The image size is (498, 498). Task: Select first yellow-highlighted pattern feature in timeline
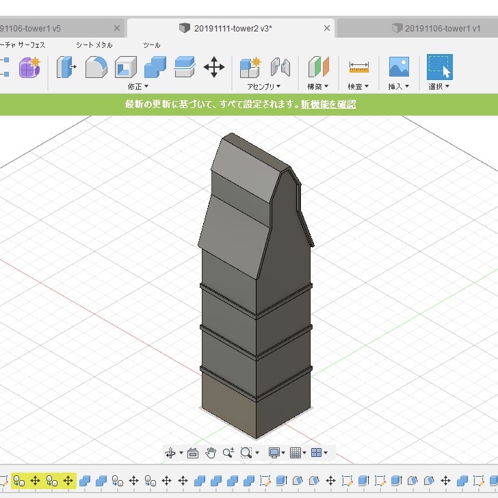[x=18, y=481]
